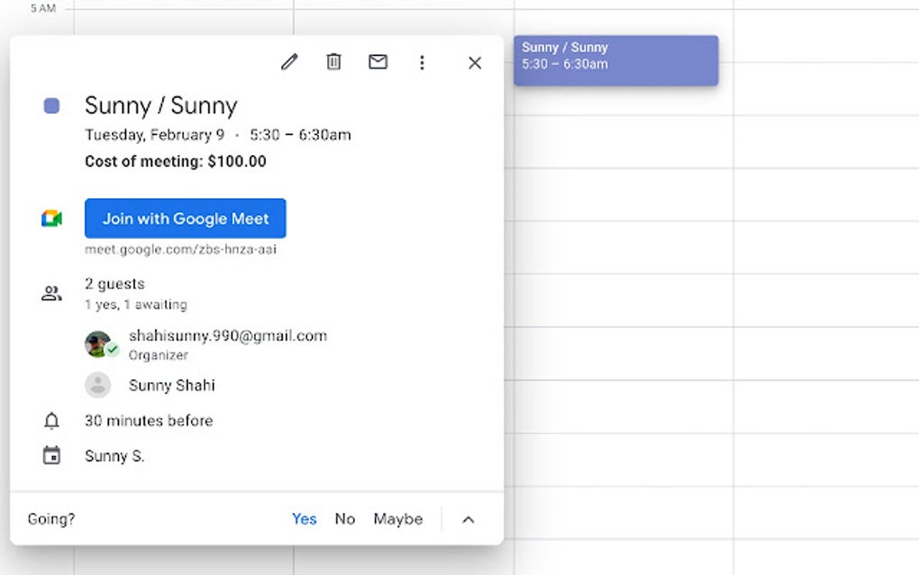Click the purple event color dot
This screenshot has width=919, height=575.
[x=51, y=105]
